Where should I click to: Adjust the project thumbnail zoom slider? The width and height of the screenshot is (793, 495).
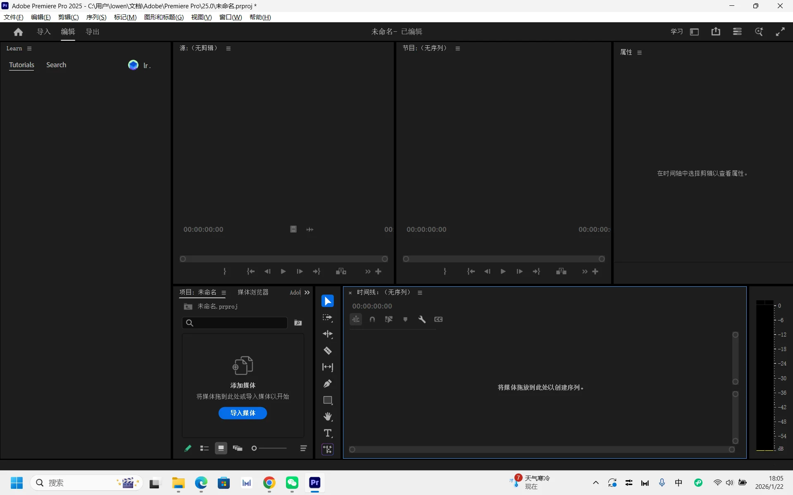(x=255, y=448)
